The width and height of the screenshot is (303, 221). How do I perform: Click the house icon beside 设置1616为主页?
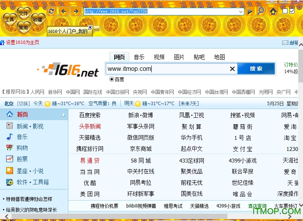2,42
